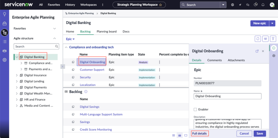Select the agile structure hierarchy sidebar icon
This screenshot has height=138, width=278.
coord(5,33)
